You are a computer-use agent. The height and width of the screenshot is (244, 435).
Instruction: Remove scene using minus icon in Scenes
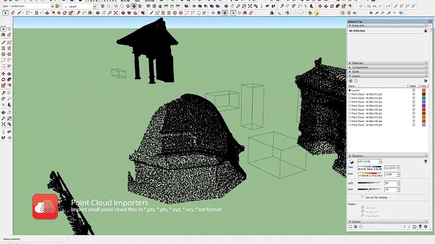361,226
